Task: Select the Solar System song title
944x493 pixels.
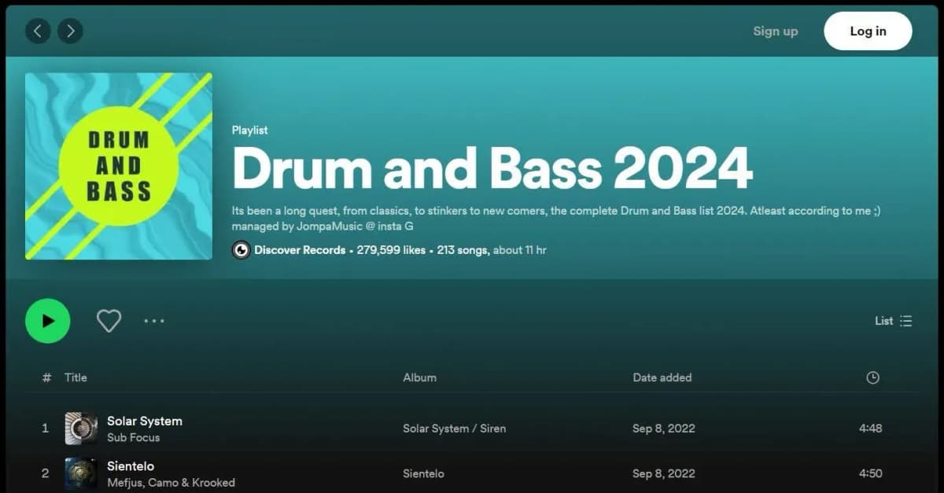Action: pos(145,421)
